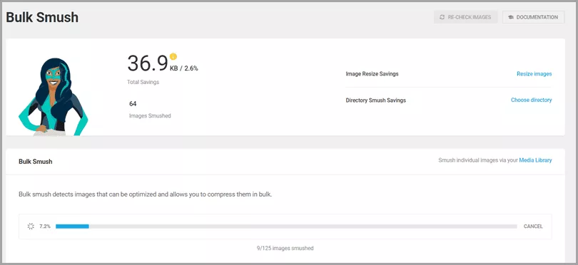Click the Image Resize Savings label
The height and width of the screenshot is (265, 578).
(372, 73)
